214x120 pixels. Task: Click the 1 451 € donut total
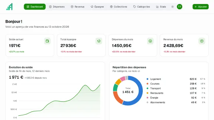[x=128, y=92]
